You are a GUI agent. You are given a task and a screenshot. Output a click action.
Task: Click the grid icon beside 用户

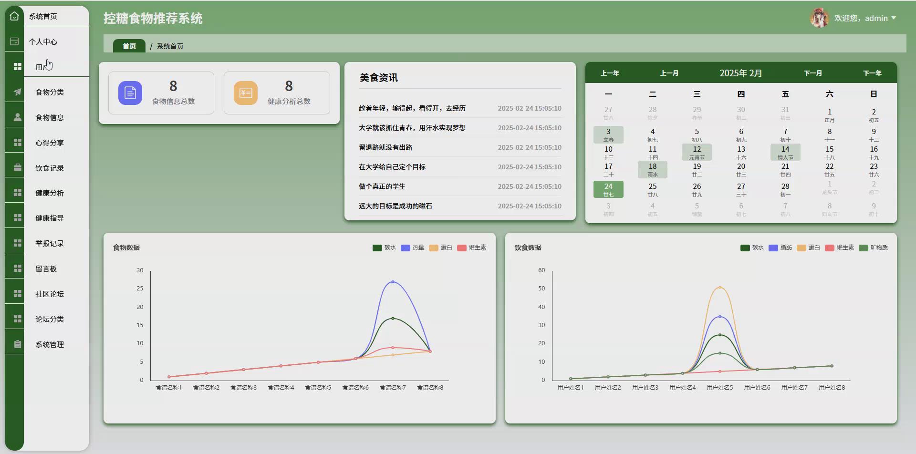click(18, 67)
